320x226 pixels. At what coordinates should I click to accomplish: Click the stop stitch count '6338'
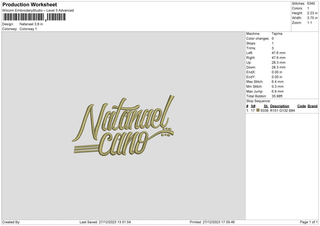tap(265, 110)
